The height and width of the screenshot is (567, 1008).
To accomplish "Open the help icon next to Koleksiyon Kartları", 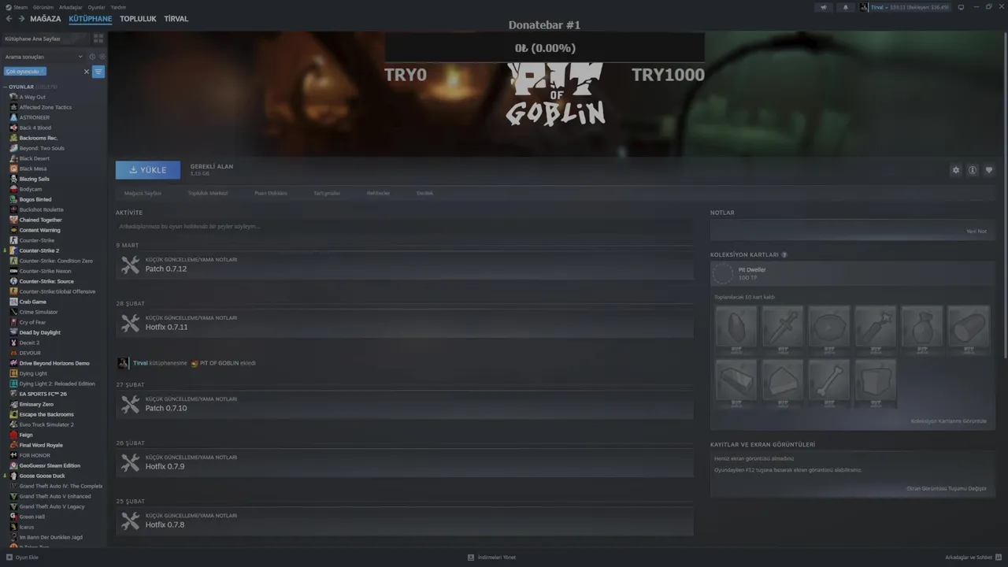I will pos(784,255).
